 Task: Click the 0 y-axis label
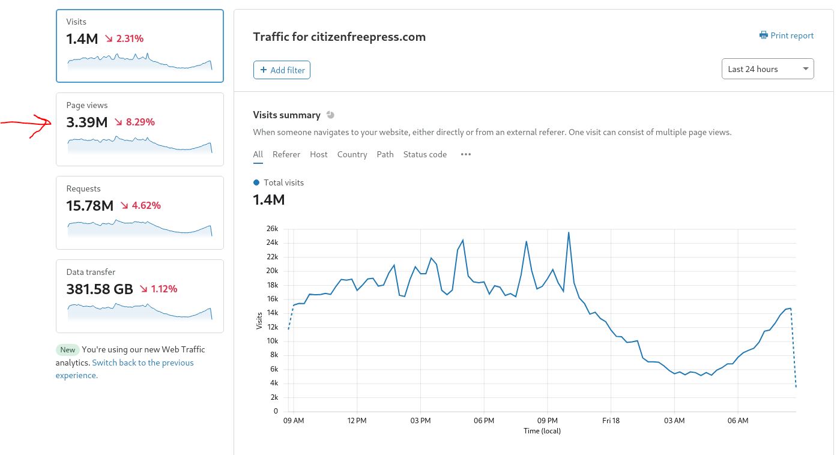[x=276, y=411]
